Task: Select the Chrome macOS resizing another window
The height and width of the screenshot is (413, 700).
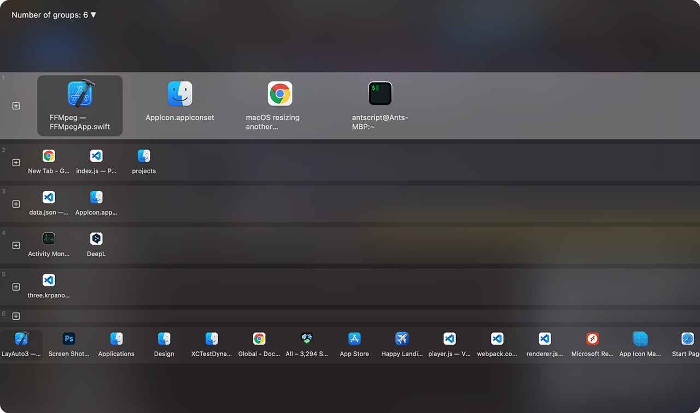Action: pyautogui.click(x=280, y=105)
